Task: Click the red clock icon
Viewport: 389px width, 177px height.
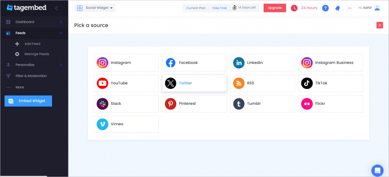Action: click(x=294, y=8)
